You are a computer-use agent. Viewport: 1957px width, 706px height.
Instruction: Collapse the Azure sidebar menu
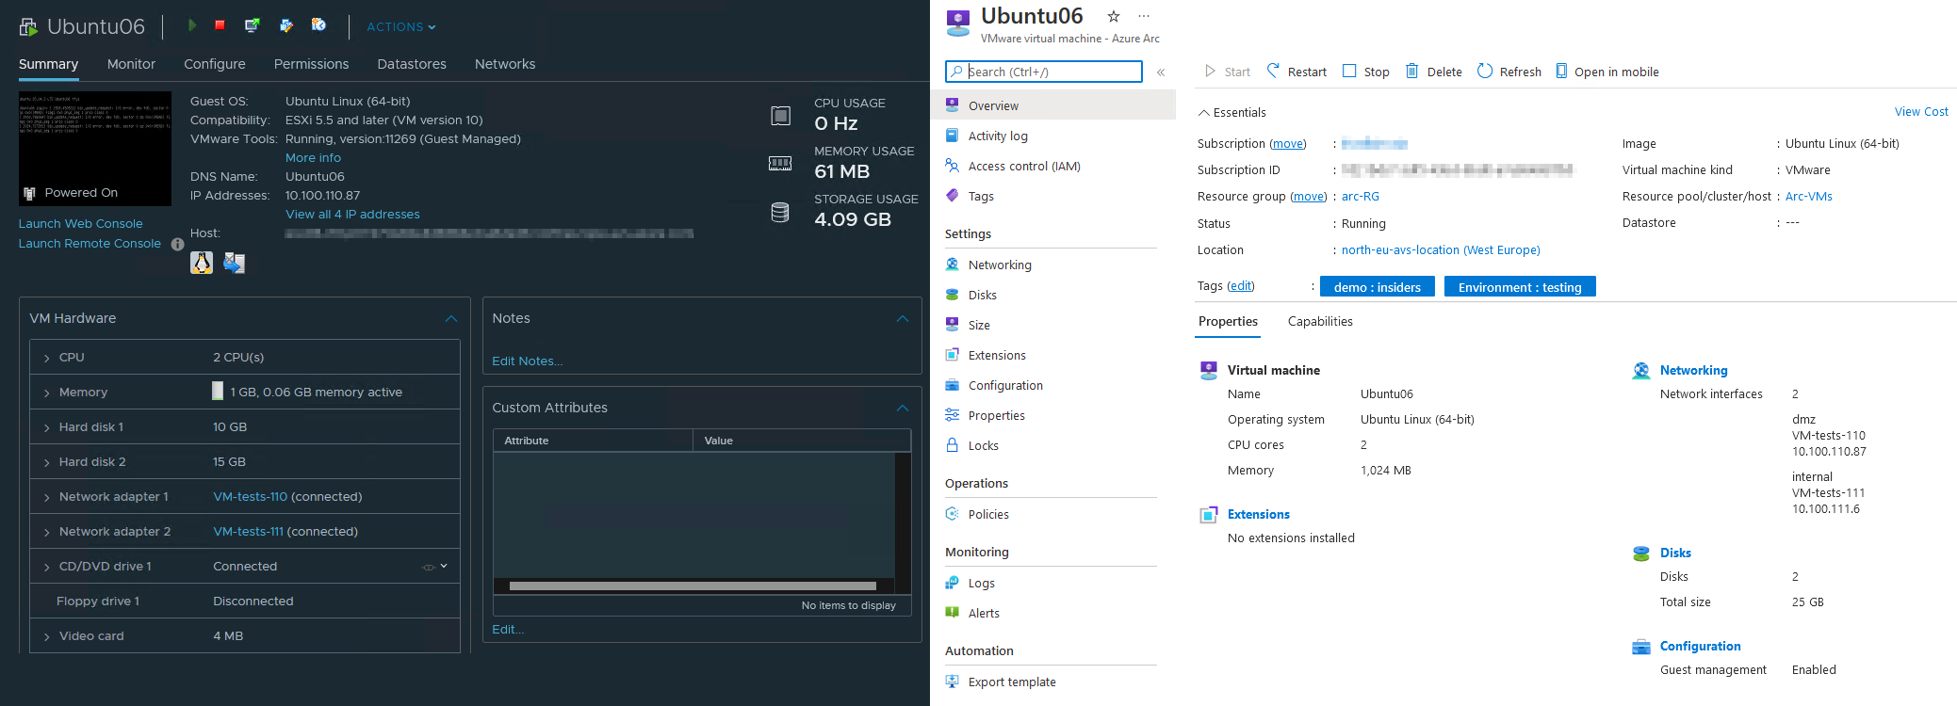tap(1161, 72)
